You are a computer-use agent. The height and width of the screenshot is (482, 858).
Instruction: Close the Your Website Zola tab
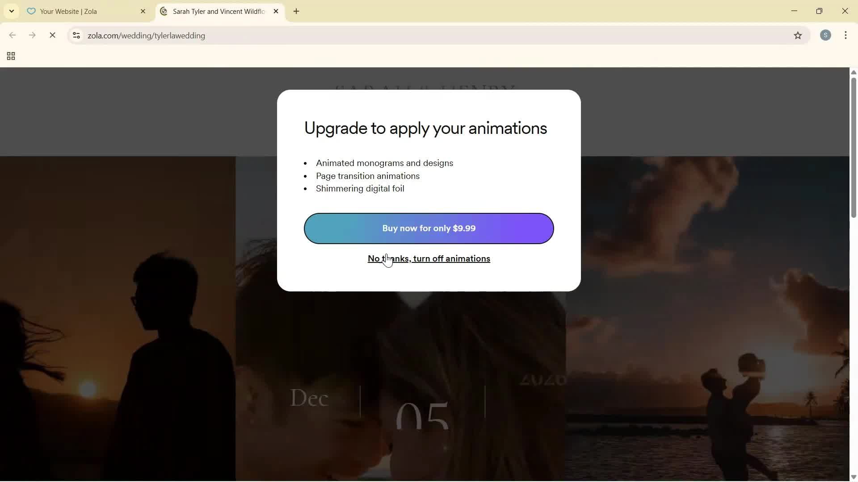(143, 12)
